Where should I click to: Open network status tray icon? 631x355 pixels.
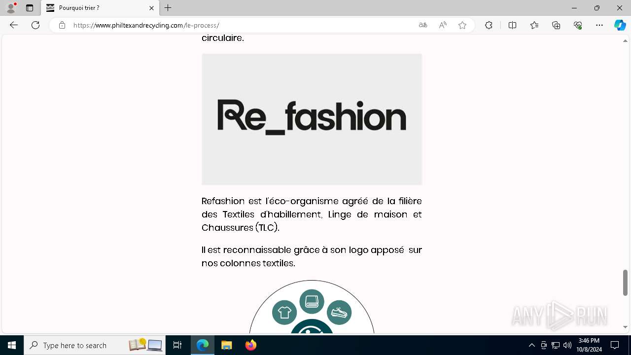[556, 345]
